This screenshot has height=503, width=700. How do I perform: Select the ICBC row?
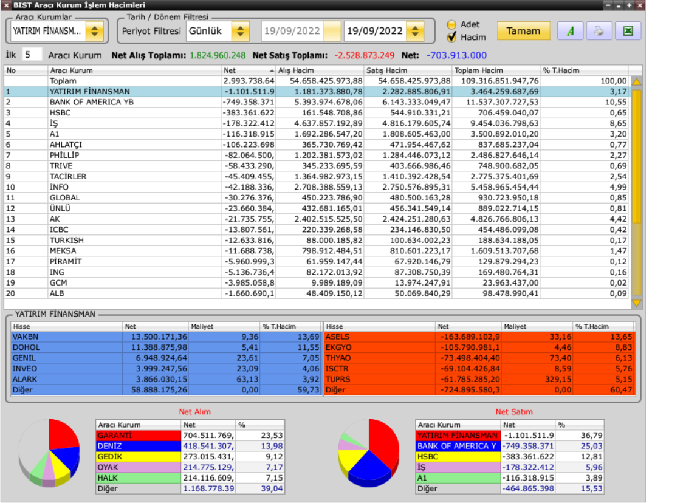pos(316,230)
